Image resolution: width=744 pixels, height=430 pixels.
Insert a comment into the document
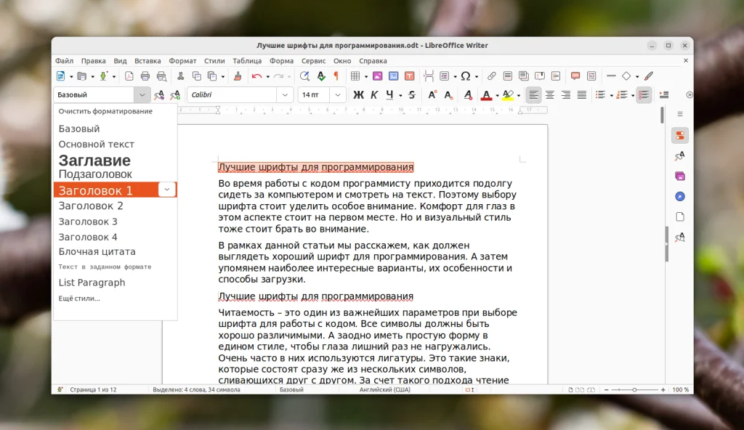[575, 76]
